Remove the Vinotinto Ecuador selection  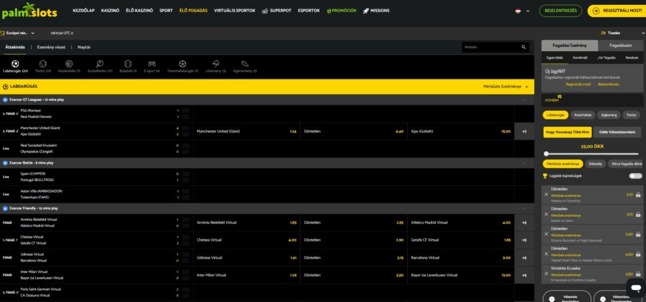pos(546,274)
